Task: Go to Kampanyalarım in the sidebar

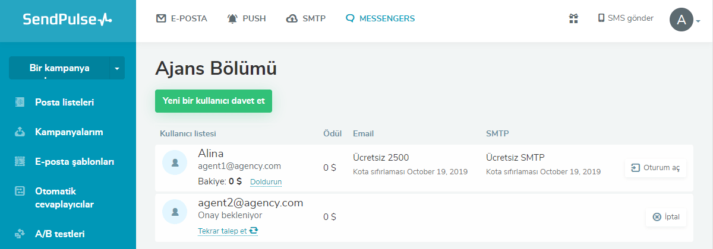Action: 70,131
